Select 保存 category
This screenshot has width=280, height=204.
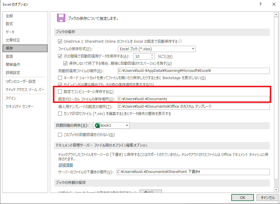[25, 48]
